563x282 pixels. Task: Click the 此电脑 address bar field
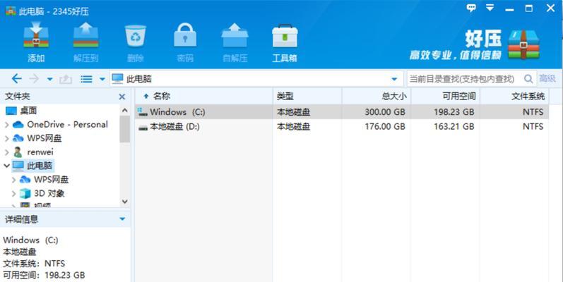pos(256,78)
